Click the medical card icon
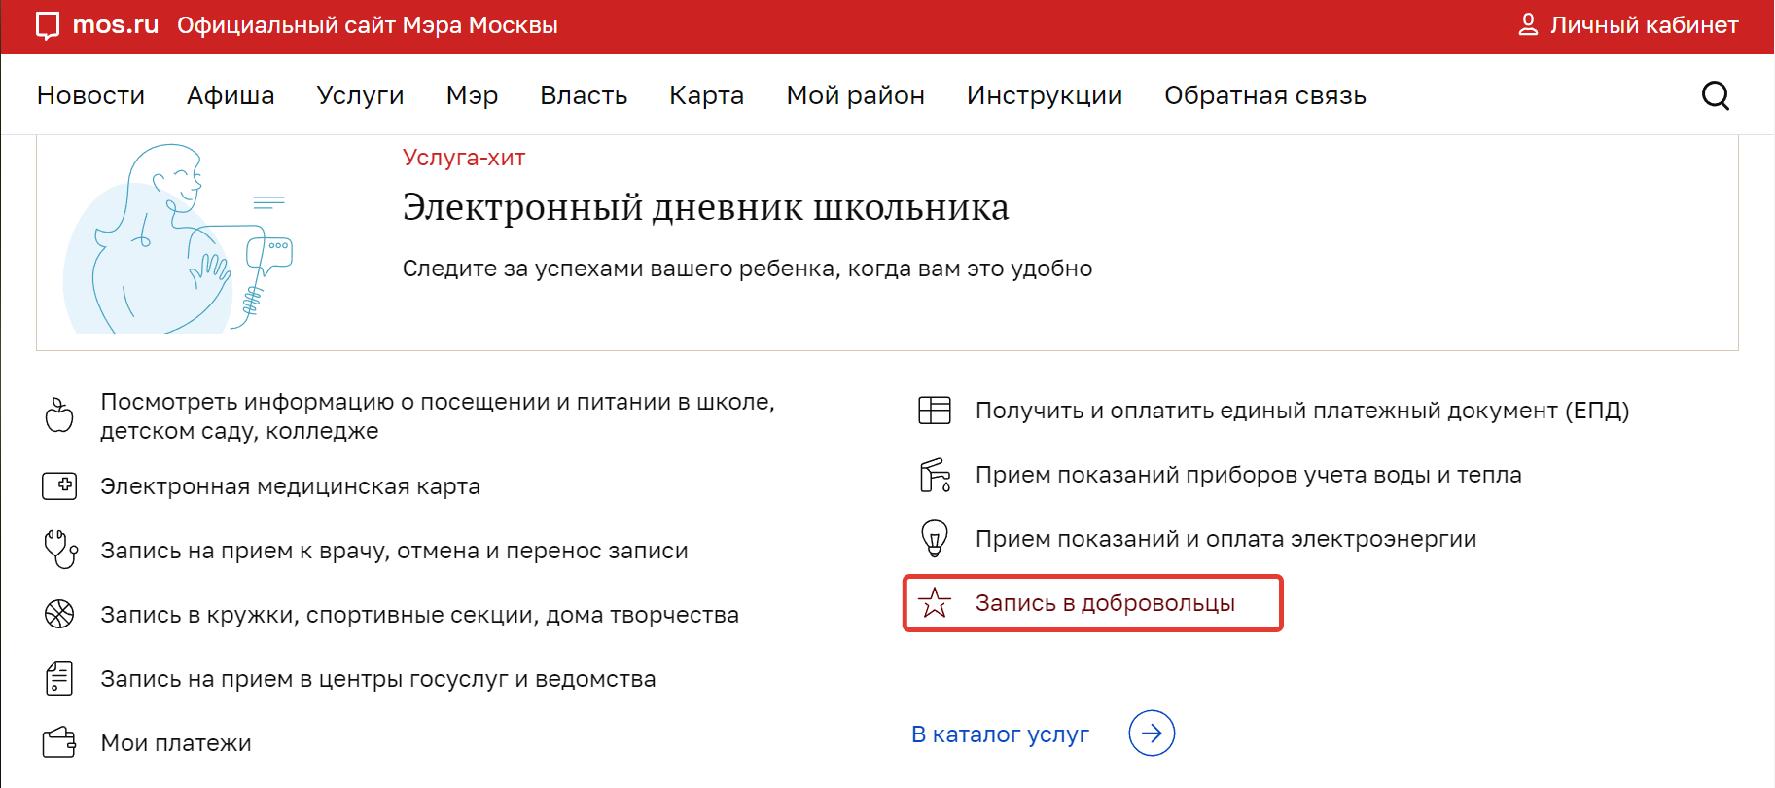Viewport: 1775px width, 788px height. (59, 485)
